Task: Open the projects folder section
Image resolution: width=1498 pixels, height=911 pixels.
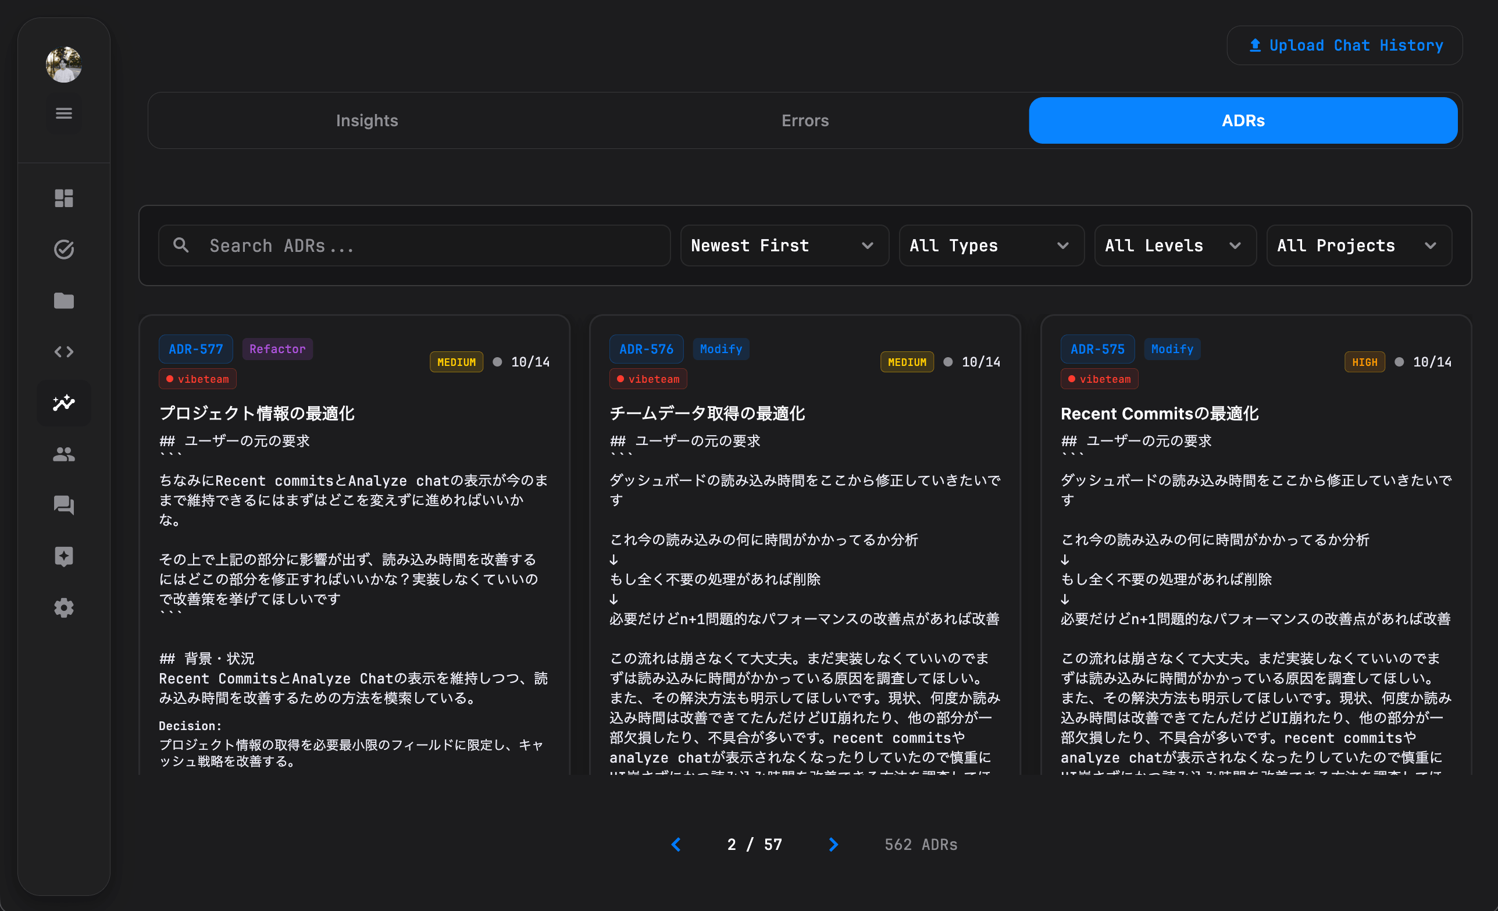Action: click(63, 300)
